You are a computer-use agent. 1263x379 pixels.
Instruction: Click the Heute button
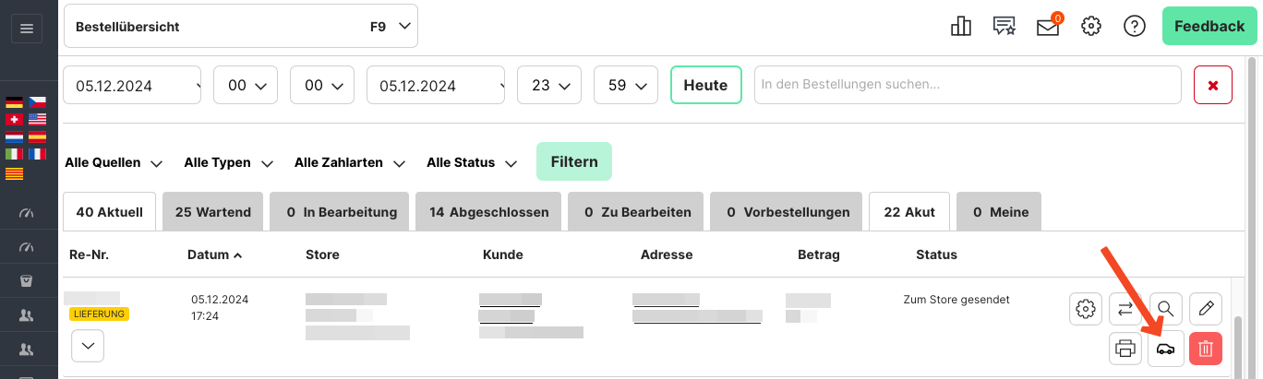(x=705, y=85)
